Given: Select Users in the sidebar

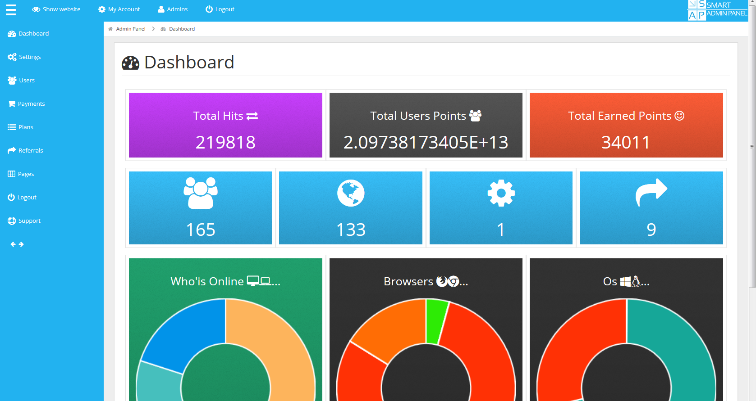Looking at the screenshot, I should (22, 81).
